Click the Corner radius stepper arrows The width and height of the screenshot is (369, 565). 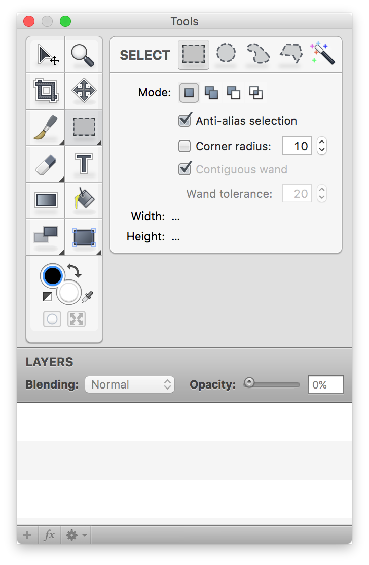tap(322, 146)
